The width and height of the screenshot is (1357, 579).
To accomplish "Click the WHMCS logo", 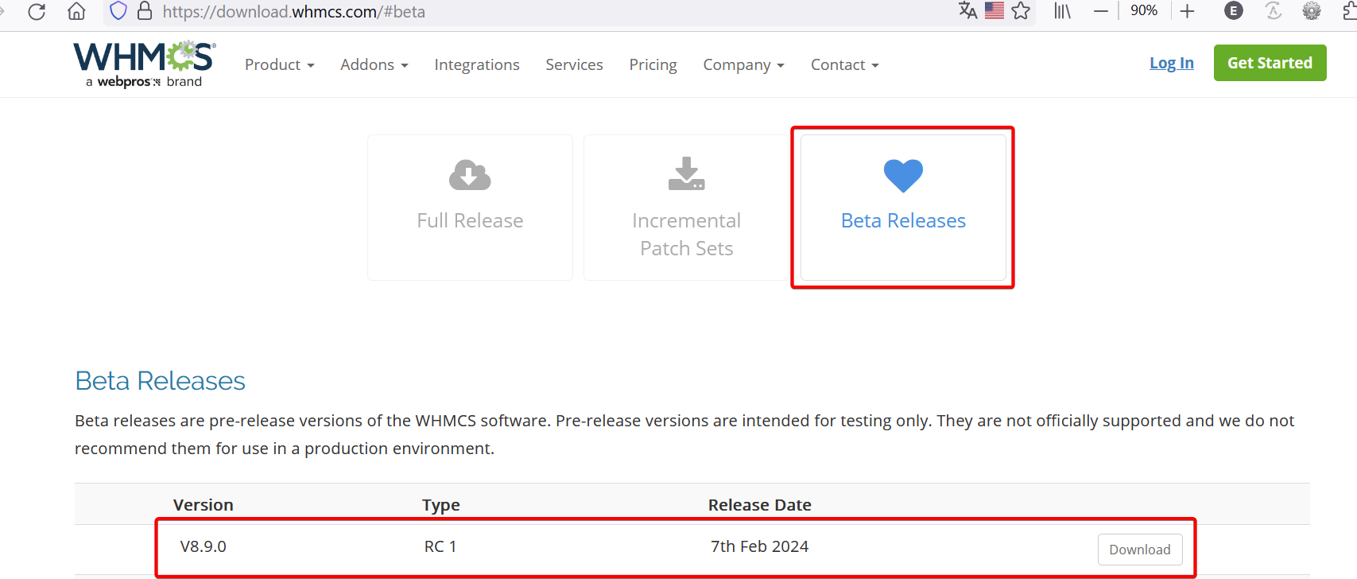I will coord(145,64).
